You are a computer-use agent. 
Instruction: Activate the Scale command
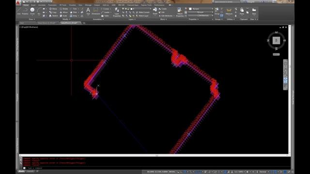63,16
